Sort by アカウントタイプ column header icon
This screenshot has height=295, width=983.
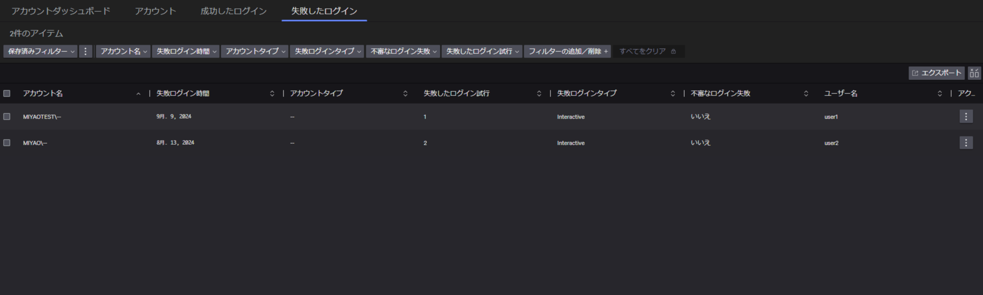(x=405, y=94)
